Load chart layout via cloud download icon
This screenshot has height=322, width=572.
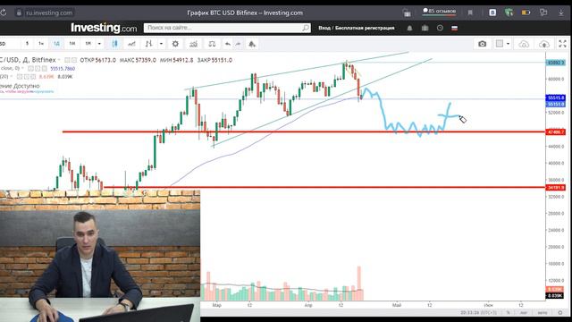tap(524, 44)
